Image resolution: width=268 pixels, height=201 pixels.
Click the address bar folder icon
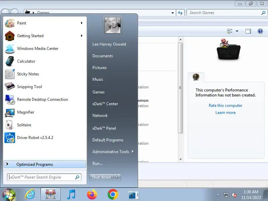pyautogui.click(x=27, y=12)
